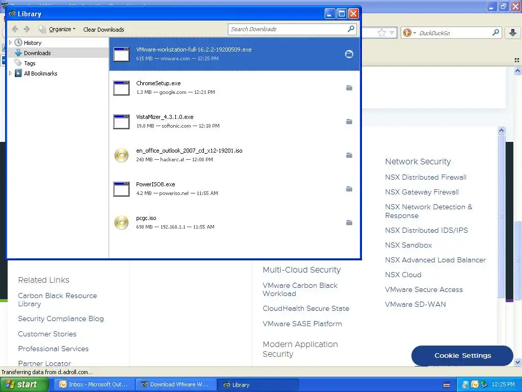Open containing folder for pcgc.iso
Viewport: 522px width, 392px height.
pyautogui.click(x=349, y=223)
